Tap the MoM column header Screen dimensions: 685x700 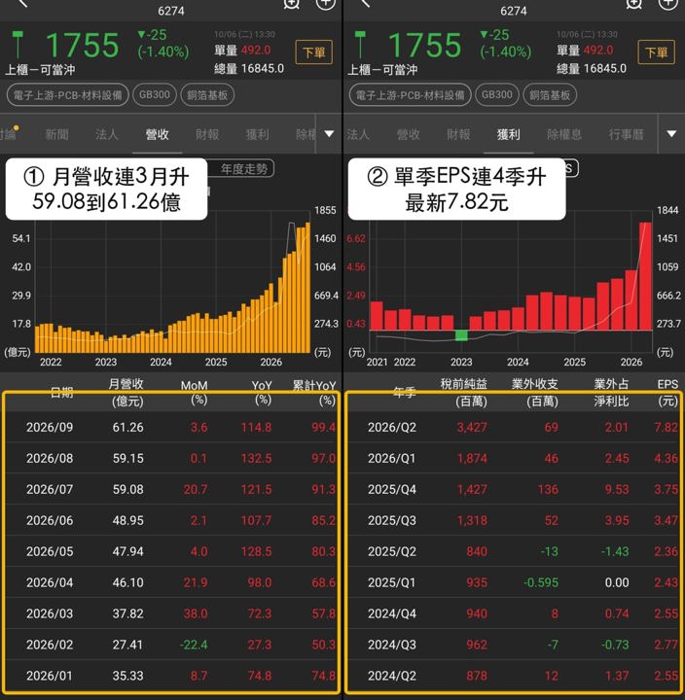coord(195,393)
